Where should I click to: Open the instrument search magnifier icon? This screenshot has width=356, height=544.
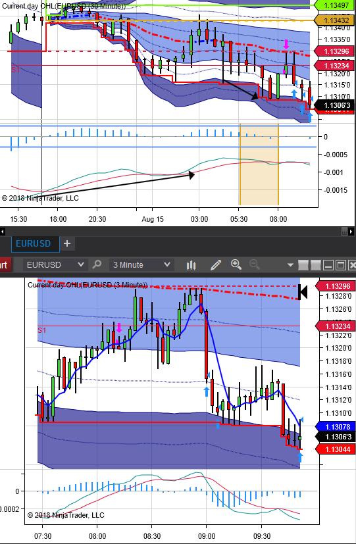(97, 264)
